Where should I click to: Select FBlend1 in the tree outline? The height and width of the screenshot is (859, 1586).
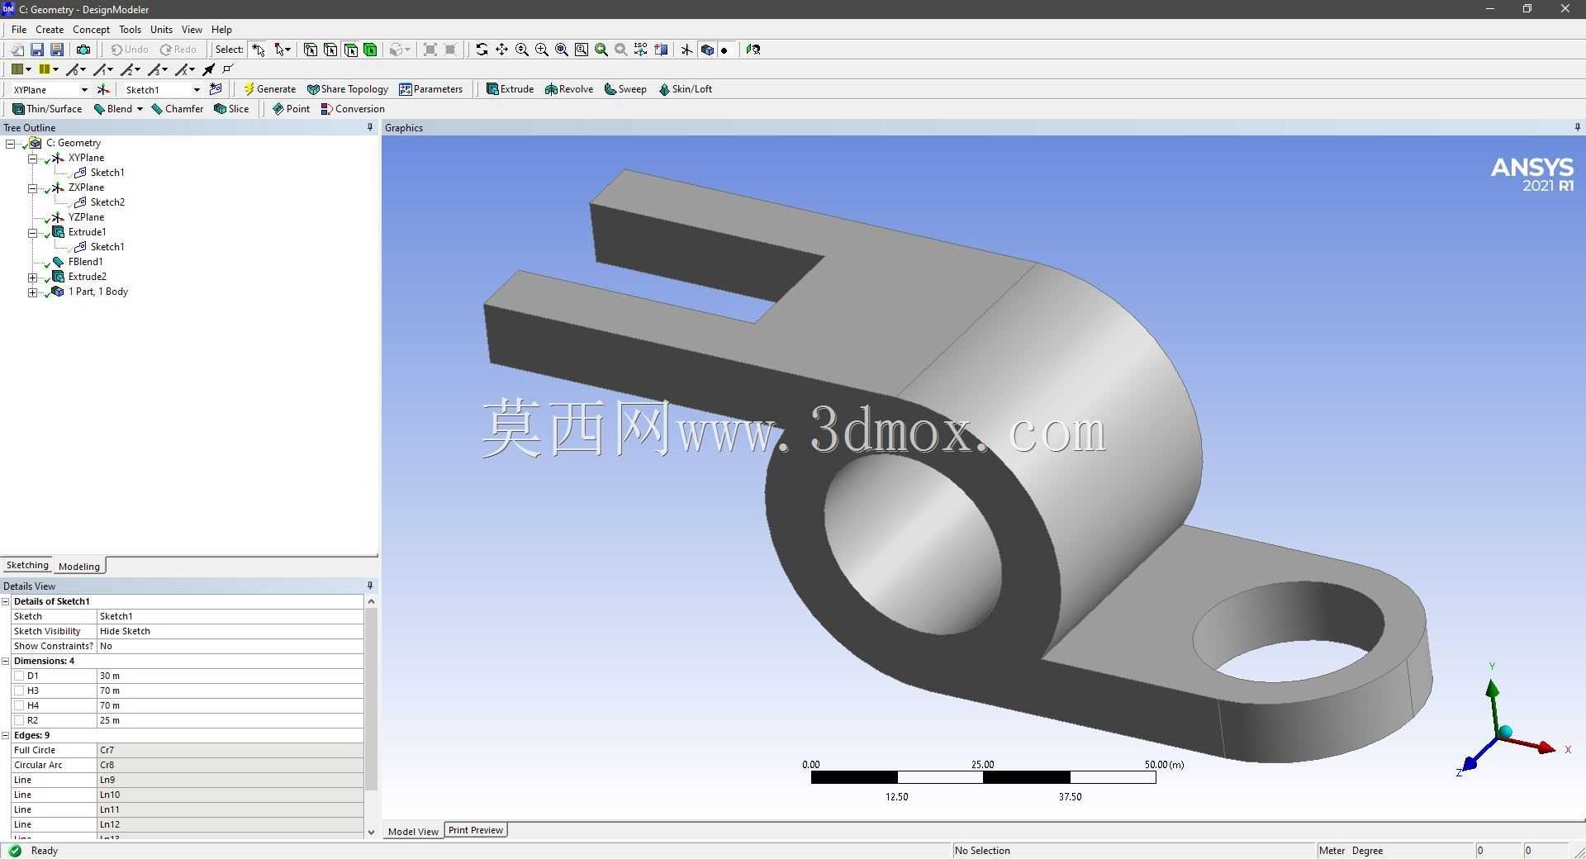[85, 262]
